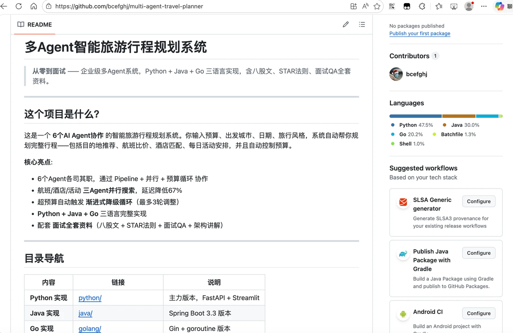Image resolution: width=513 pixels, height=333 pixels.
Task: Click the Android CI robot logo
Action: click(403, 314)
